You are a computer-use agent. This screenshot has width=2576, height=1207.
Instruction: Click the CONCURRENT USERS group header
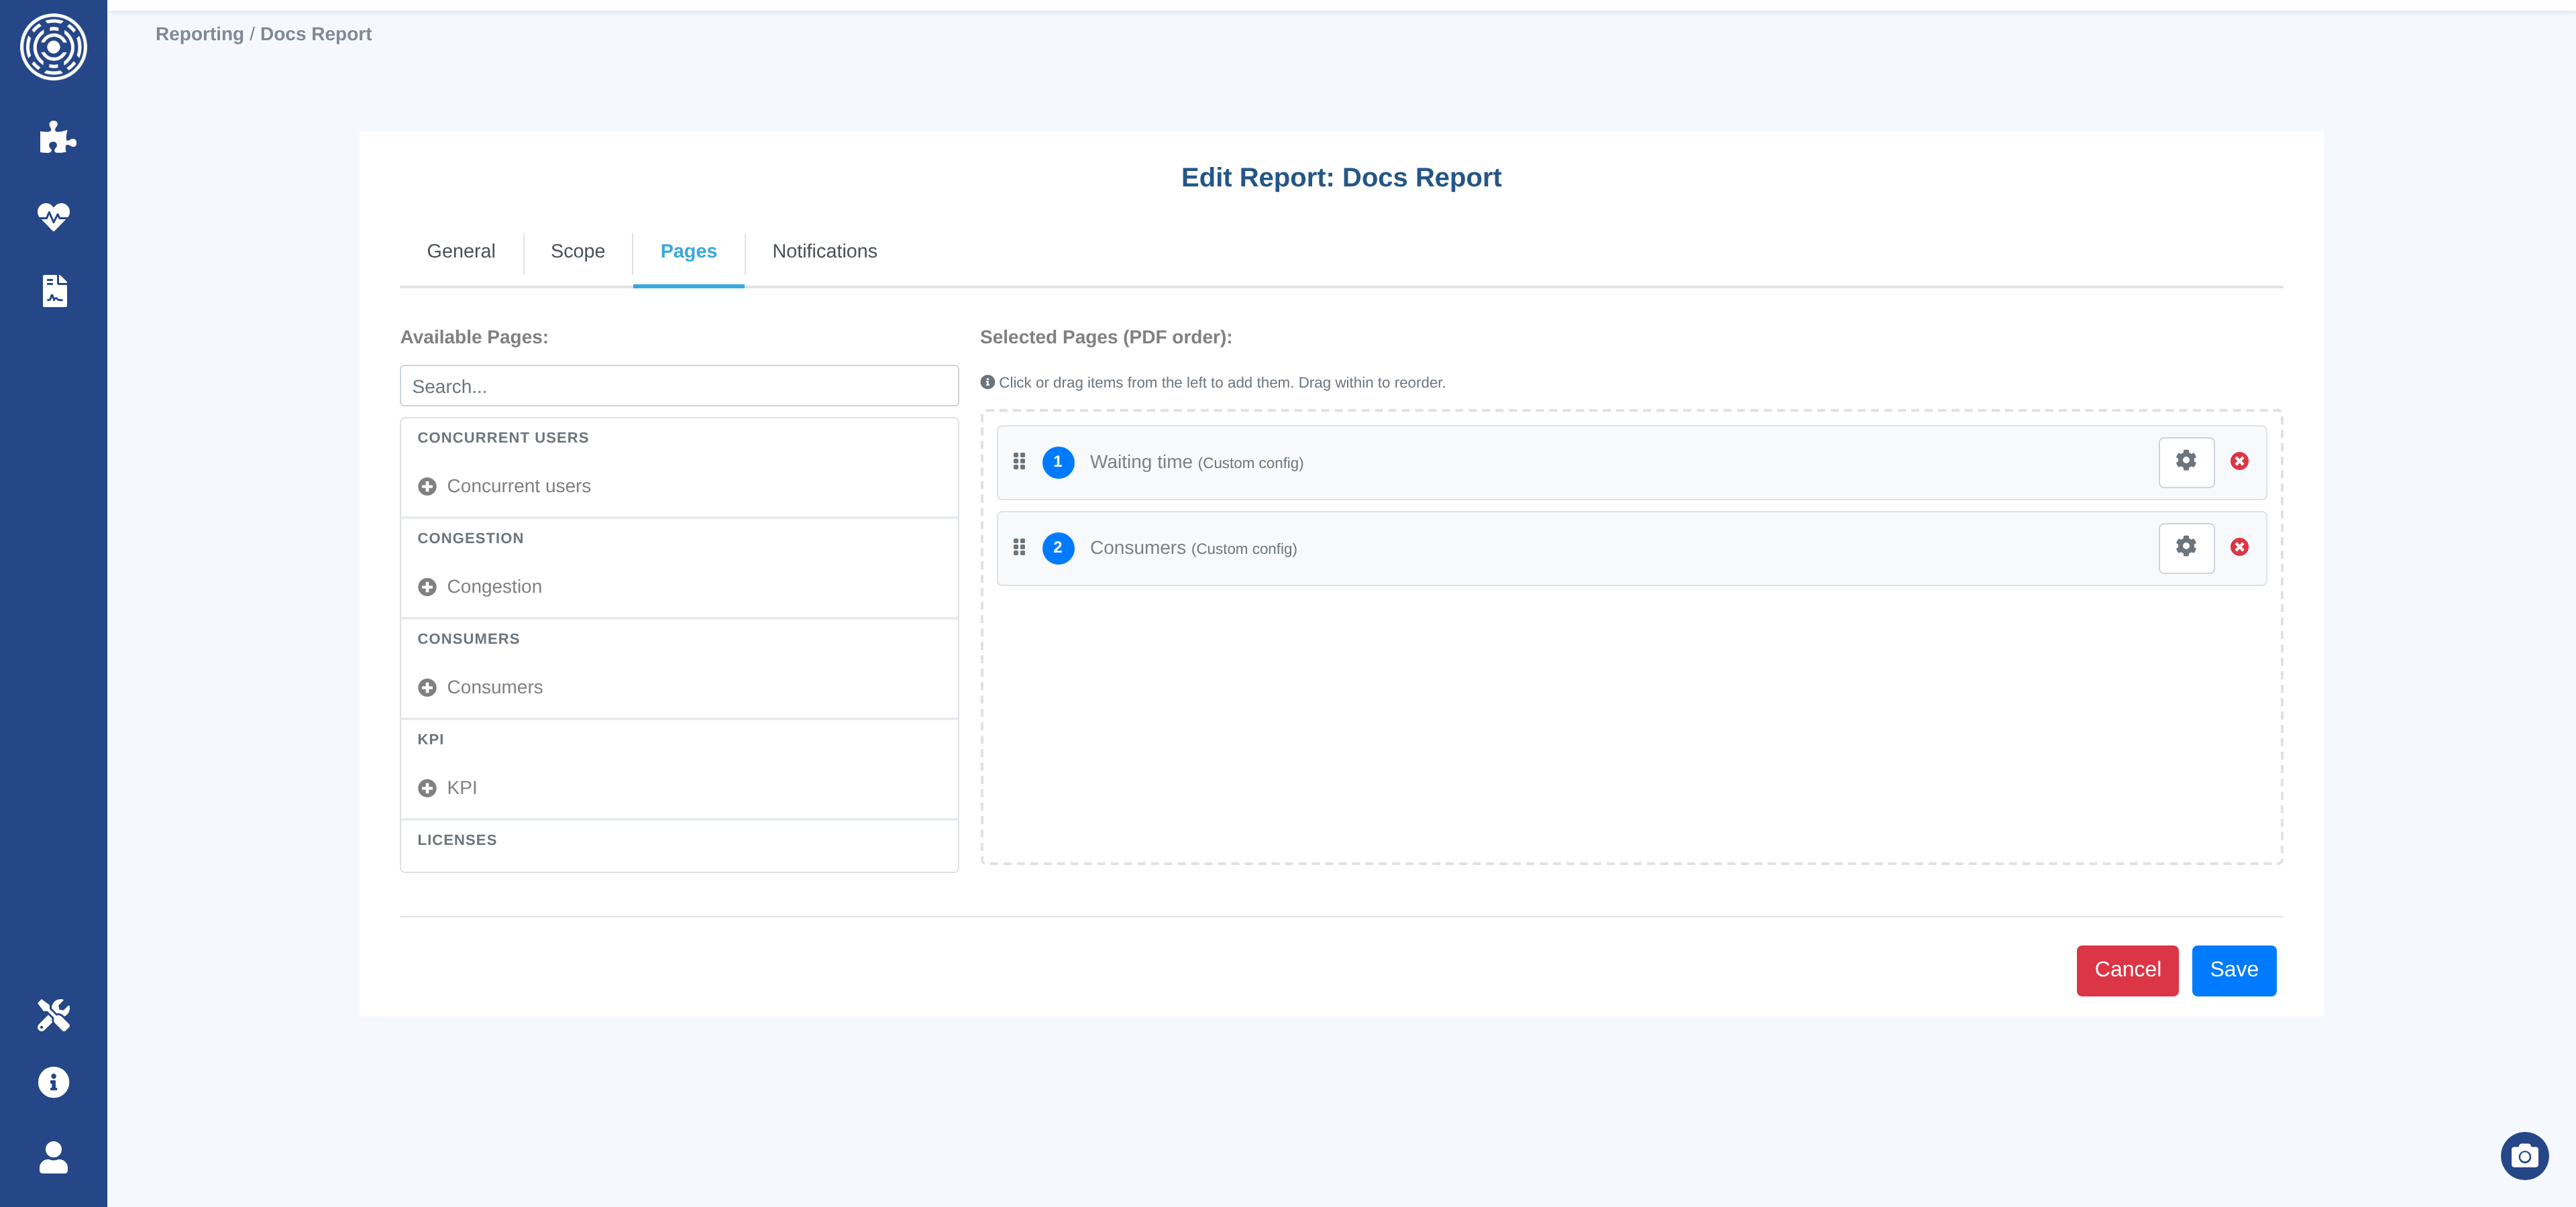pyautogui.click(x=503, y=438)
